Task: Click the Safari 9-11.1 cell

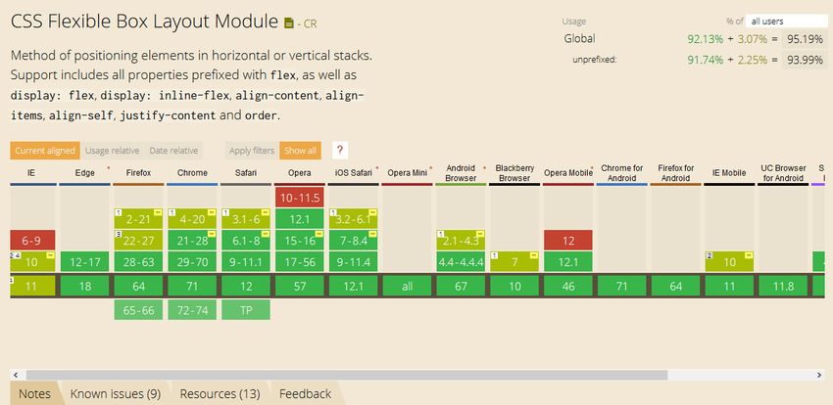Action: coord(246,262)
